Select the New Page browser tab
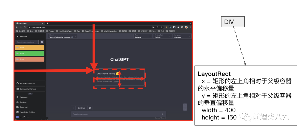The height and width of the screenshot is (130, 299). tap(30, 23)
